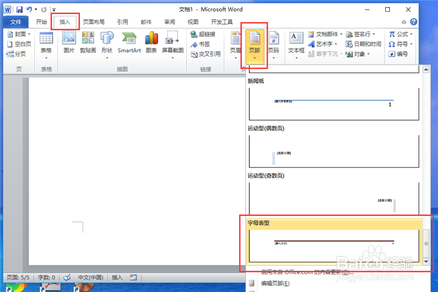Toggle the Insert (插入) mode in status bar
The width and height of the screenshot is (438, 292).
[x=117, y=277]
